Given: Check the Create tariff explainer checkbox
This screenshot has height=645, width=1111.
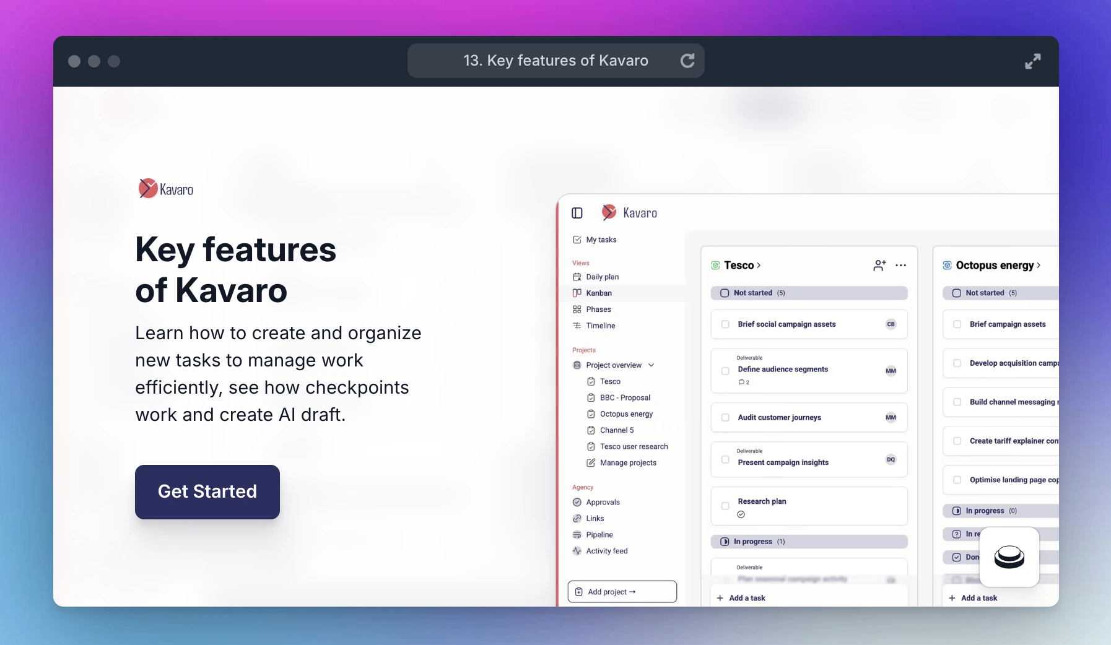Looking at the screenshot, I should pos(957,441).
